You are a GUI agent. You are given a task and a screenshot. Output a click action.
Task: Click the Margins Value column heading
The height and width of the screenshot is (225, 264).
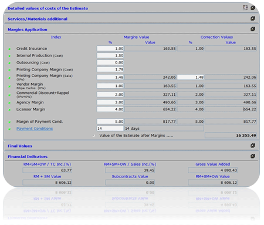pos(136,37)
